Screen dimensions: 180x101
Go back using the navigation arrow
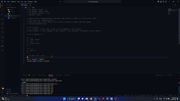click(60, 2)
